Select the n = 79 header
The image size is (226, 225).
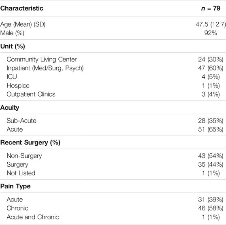211,8
